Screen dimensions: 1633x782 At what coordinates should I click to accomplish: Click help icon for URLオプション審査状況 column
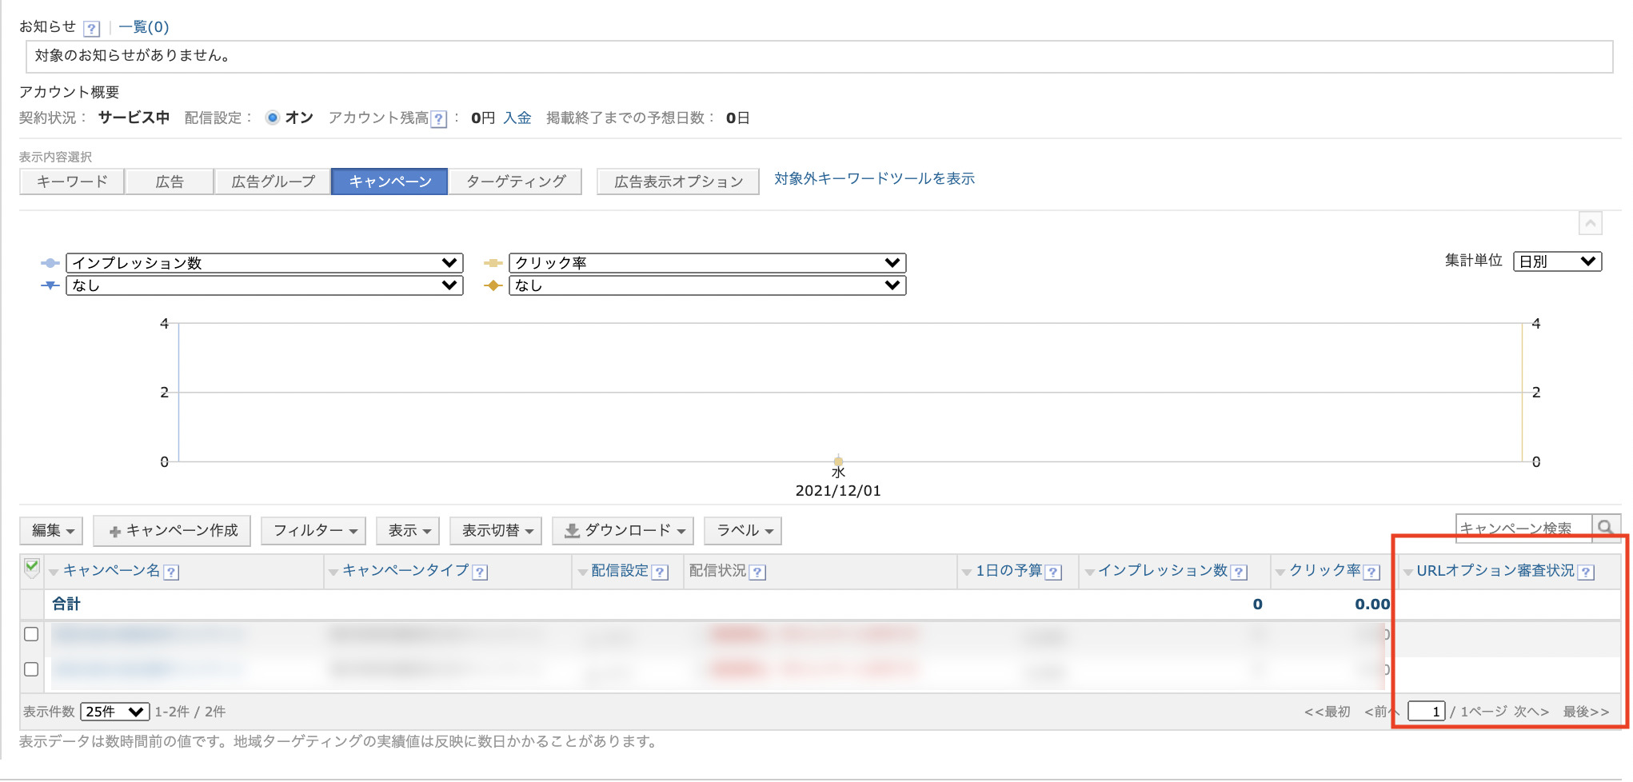1586,572
